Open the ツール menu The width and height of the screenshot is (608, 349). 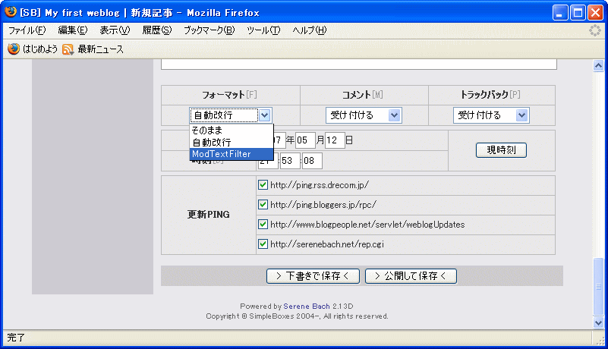pyautogui.click(x=263, y=30)
